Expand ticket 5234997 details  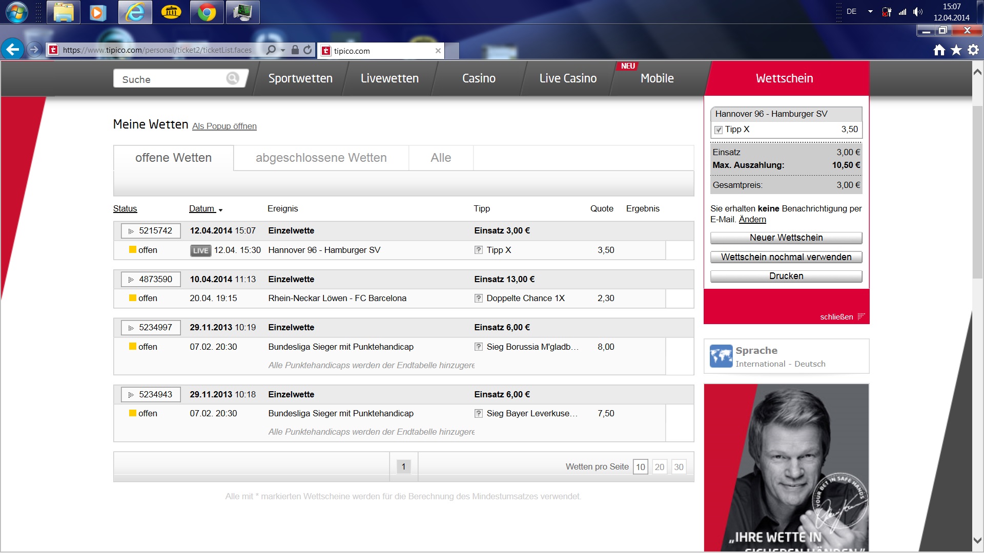coord(151,328)
